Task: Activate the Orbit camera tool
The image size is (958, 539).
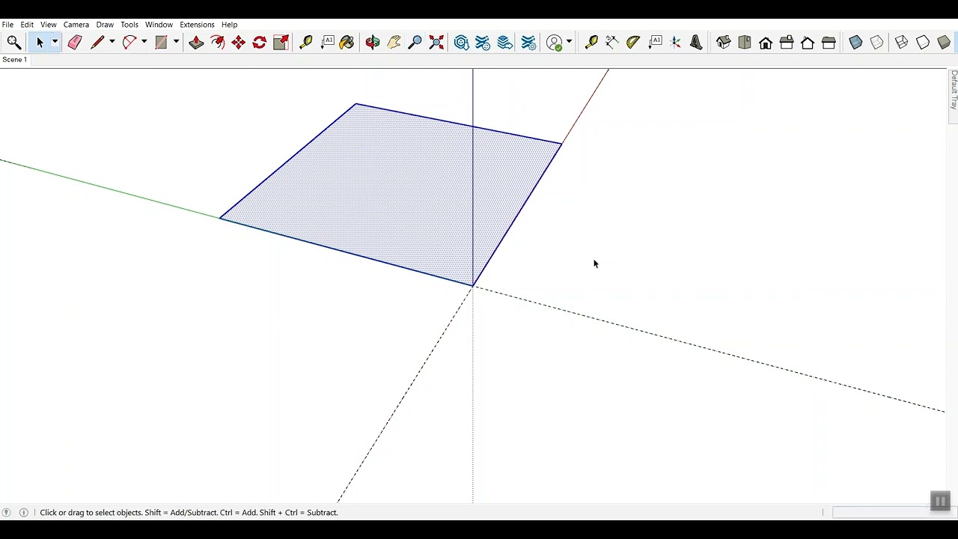Action: [373, 43]
